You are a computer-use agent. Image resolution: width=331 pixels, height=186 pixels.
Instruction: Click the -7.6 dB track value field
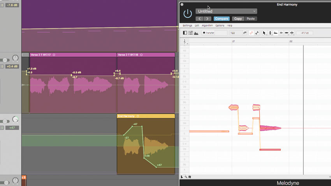point(12,5)
